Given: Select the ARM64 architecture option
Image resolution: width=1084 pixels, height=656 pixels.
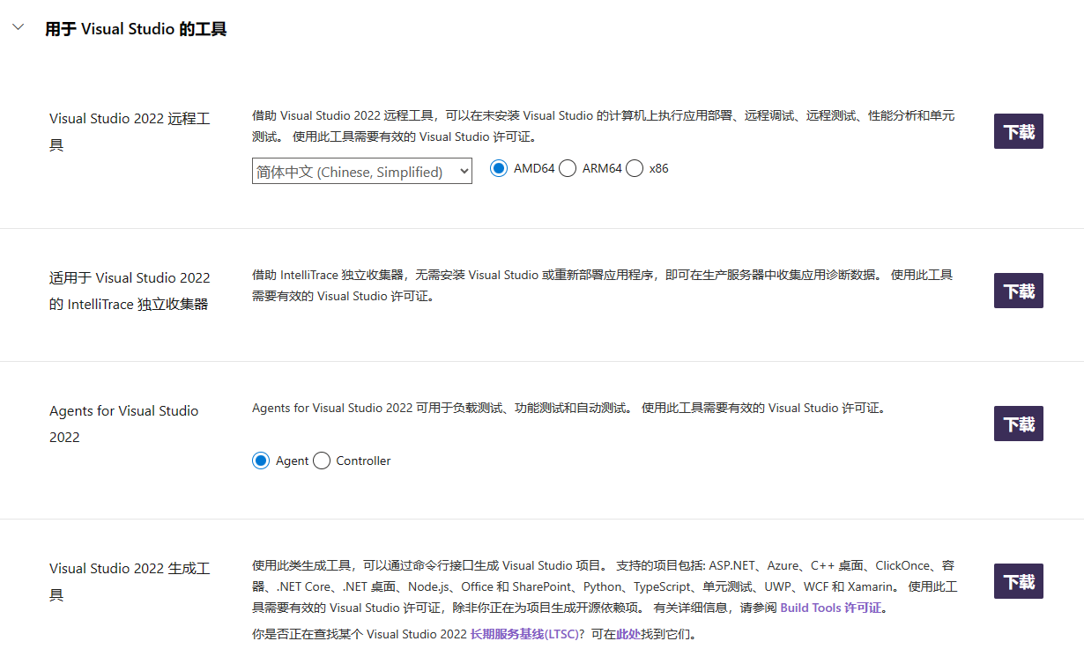Looking at the screenshot, I should click(568, 168).
